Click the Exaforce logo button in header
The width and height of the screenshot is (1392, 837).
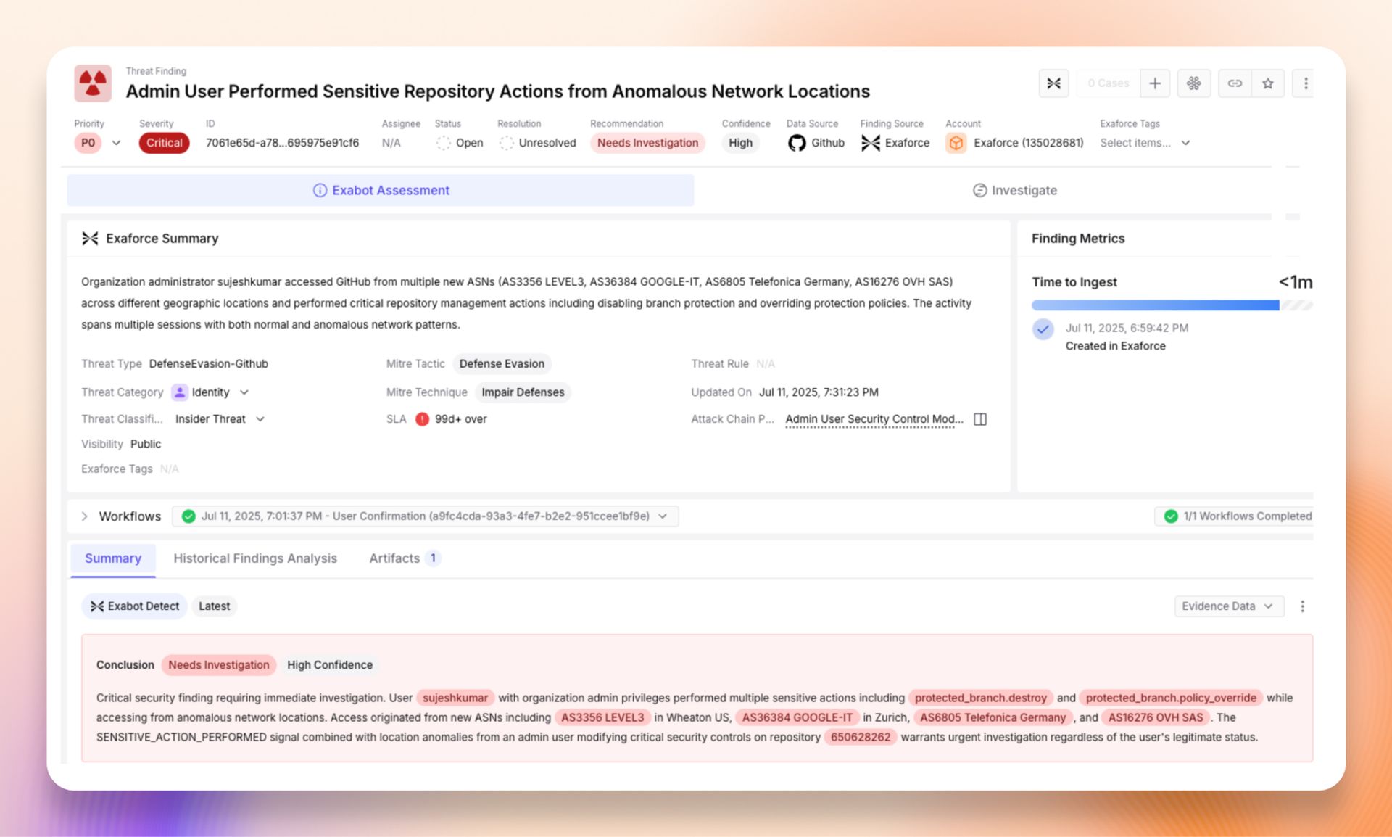[x=1053, y=83]
